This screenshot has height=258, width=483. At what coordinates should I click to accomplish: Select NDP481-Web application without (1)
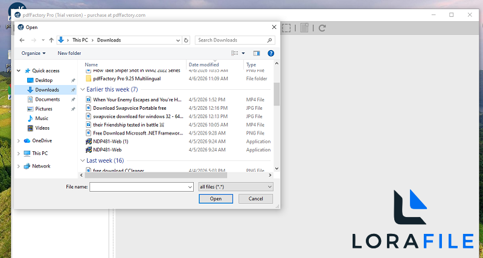107,149
